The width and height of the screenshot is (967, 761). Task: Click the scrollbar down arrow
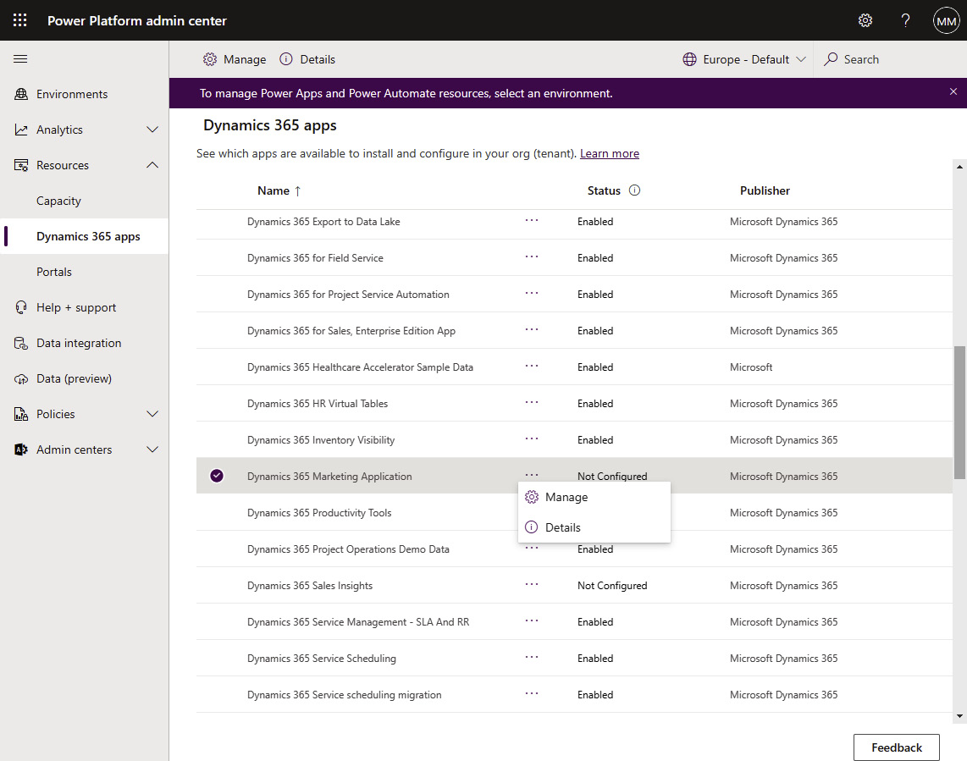tap(959, 717)
